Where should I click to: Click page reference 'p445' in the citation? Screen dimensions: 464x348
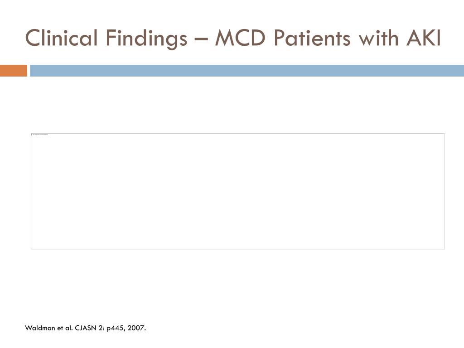pos(116,328)
